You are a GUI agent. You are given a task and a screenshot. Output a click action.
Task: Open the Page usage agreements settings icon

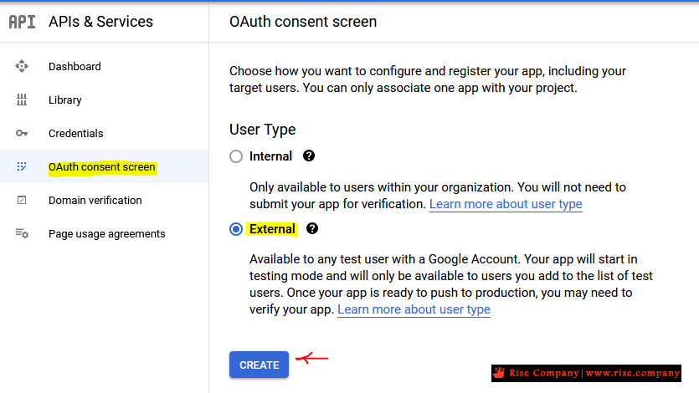[22, 233]
